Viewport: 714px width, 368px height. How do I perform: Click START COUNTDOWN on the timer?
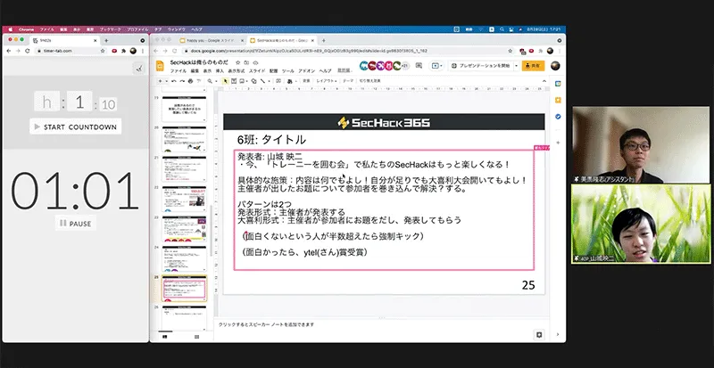point(76,127)
